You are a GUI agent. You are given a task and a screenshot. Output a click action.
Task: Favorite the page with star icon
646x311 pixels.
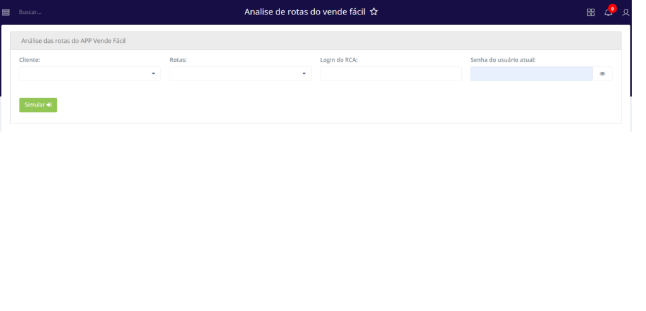pyautogui.click(x=373, y=12)
